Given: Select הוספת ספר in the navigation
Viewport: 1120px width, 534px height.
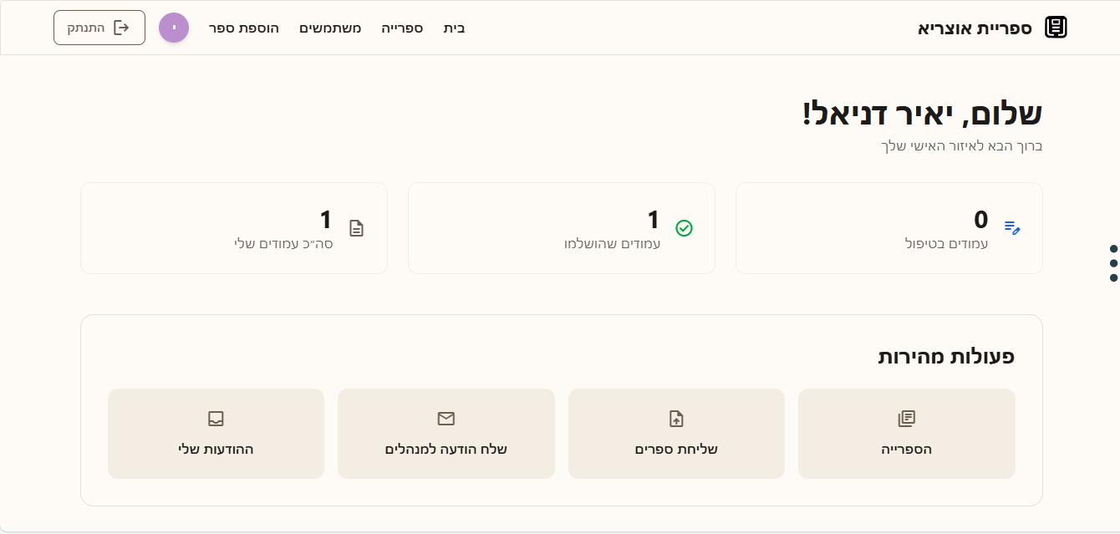Looking at the screenshot, I should (244, 28).
